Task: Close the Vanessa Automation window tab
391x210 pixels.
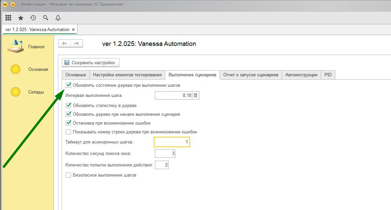Action: (73, 29)
